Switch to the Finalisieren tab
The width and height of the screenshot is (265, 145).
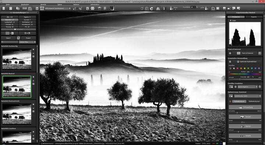(x=236, y=17)
